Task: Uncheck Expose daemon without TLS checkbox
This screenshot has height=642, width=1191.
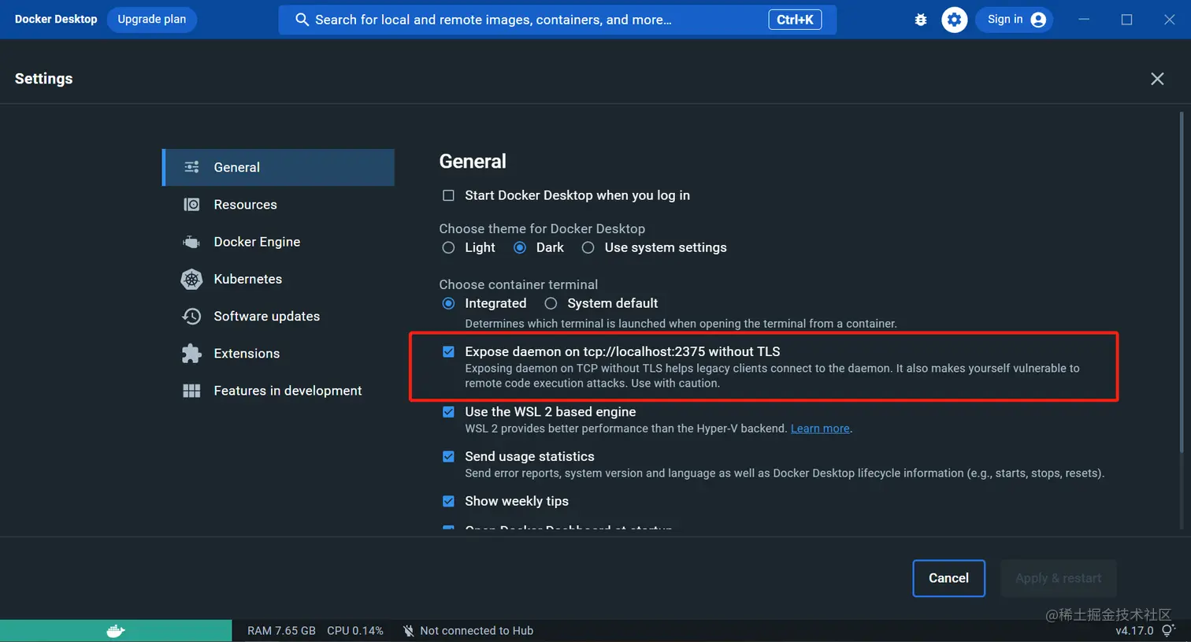Action: (448, 352)
